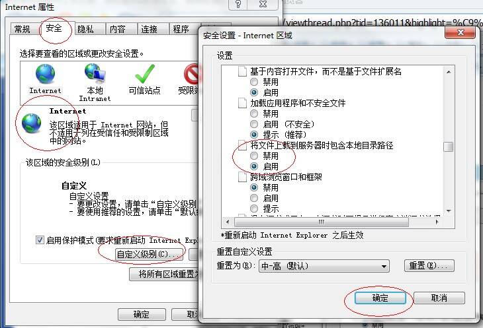Click the settings list scroll down arrow

[449, 211]
